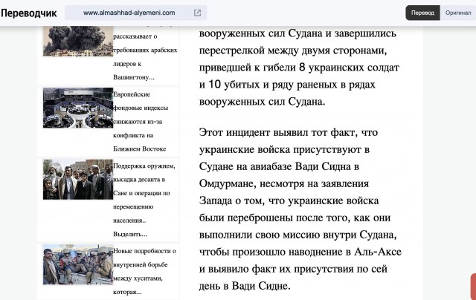
Task: Click the paragraph starting 'Этот инцидент выявил'
Action: coord(300,209)
